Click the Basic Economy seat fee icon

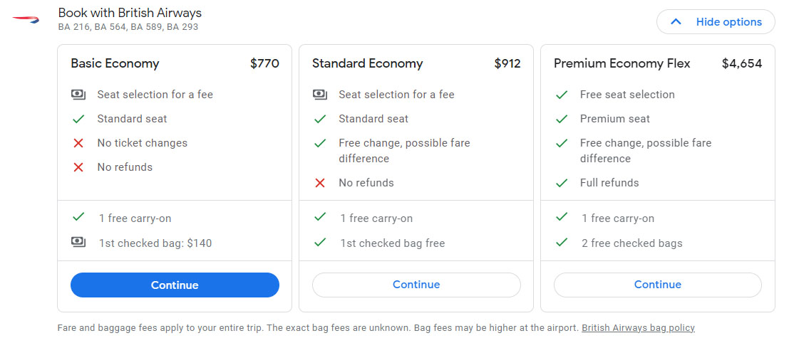pos(78,95)
